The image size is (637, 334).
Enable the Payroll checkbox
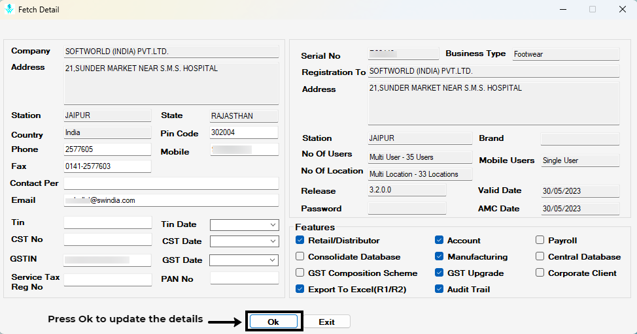540,241
